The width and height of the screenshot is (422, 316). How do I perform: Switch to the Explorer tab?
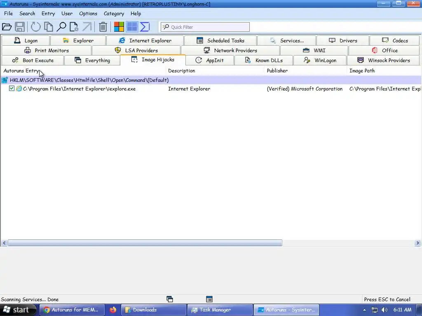78,40
